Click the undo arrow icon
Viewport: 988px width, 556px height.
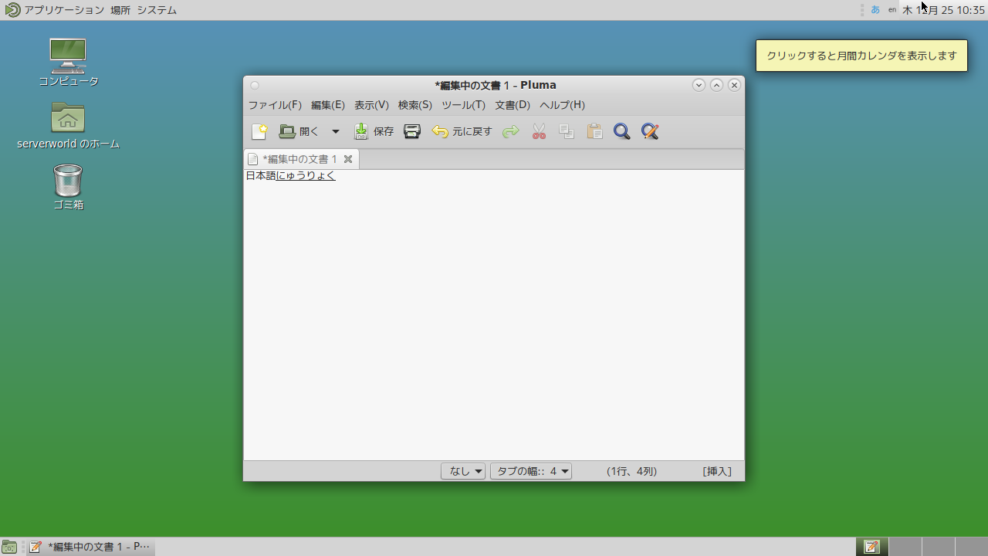pyautogui.click(x=440, y=132)
